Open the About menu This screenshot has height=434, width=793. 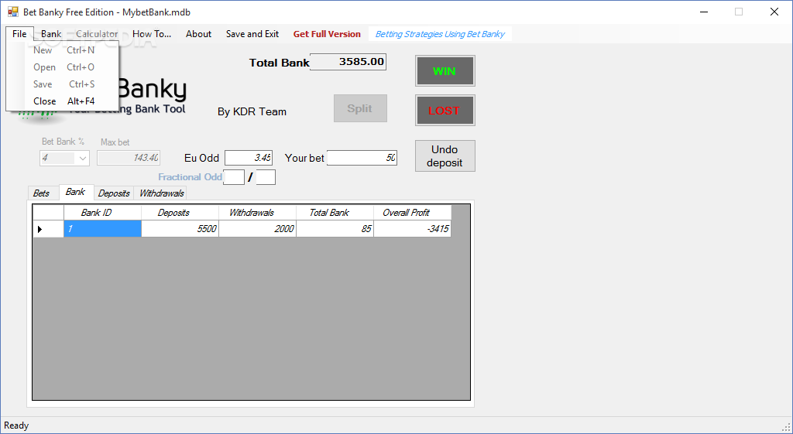[x=198, y=34]
